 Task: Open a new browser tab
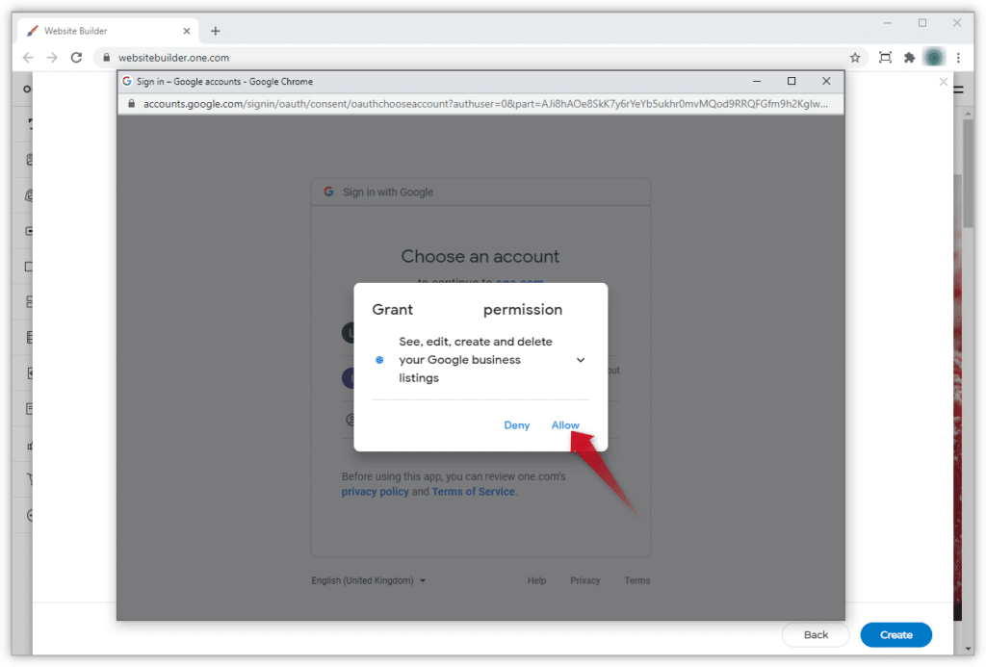215,31
